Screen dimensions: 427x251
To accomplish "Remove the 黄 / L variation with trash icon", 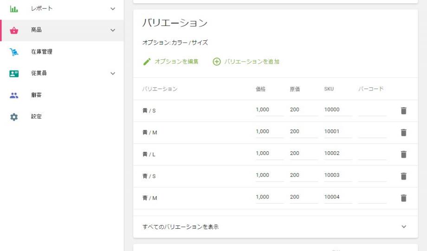I will (x=403, y=154).
